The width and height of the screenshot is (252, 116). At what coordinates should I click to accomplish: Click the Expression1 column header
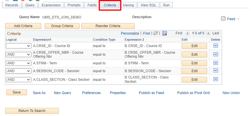click(x=42, y=40)
